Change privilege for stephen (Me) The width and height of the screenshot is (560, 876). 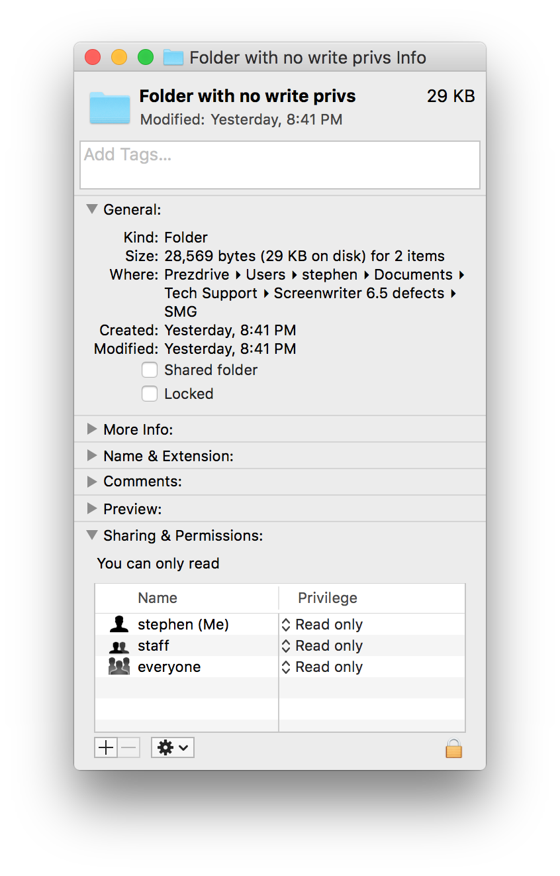pos(322,624)
